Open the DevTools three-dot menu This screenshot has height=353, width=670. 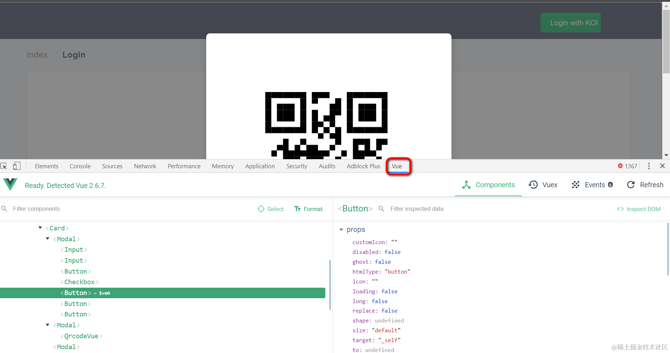tap(649, 166)
